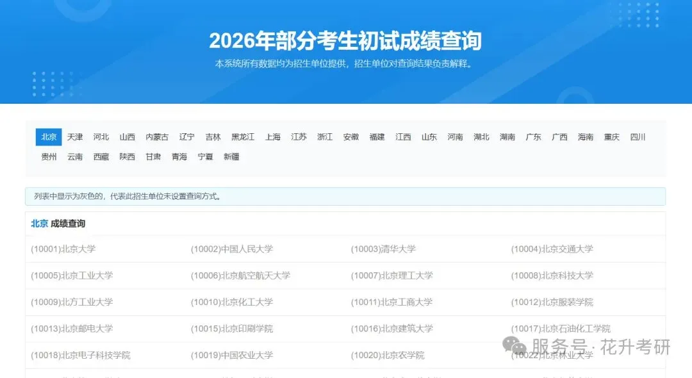Open (10008)北京科技大学 score query
Viewport: 692px width, 378px height.
tap(552, 275)
